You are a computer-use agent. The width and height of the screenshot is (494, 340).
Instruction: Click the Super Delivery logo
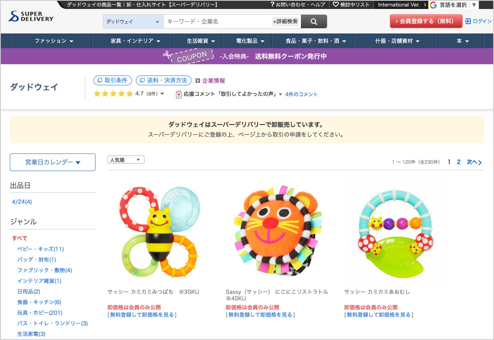(31, 17)
